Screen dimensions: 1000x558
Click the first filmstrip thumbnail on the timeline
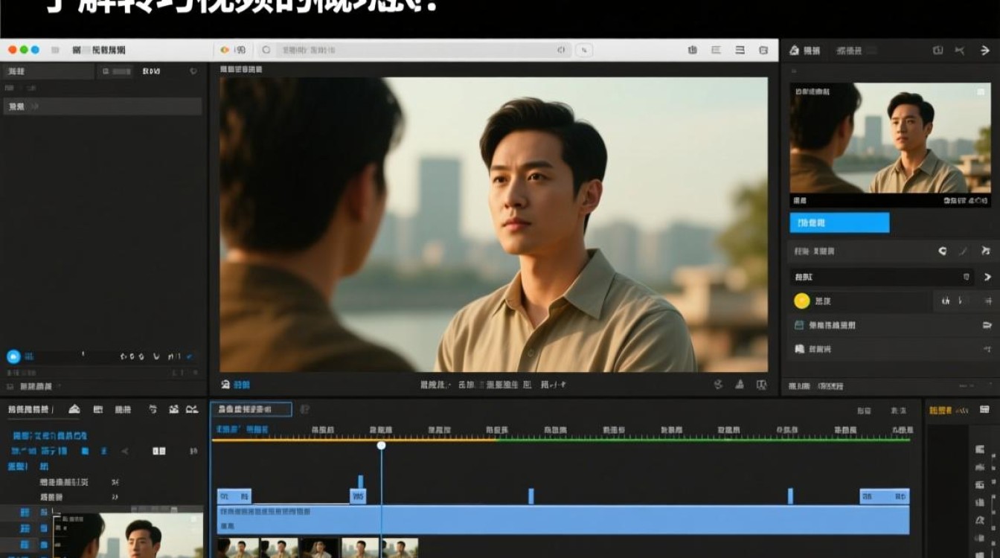(x=238, y=548)
